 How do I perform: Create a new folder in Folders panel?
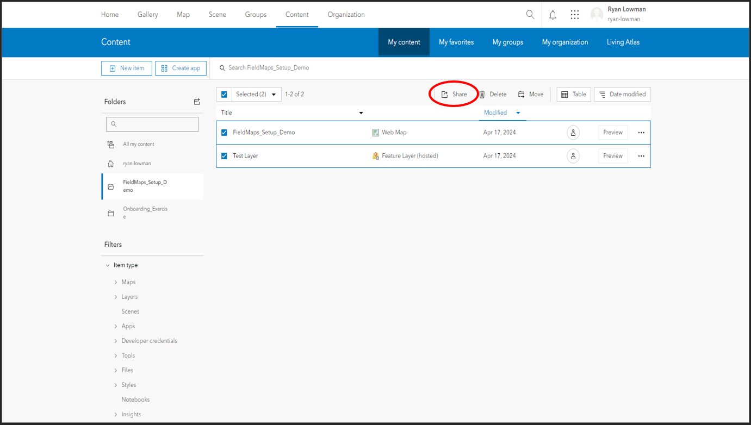tap(197, 102)
